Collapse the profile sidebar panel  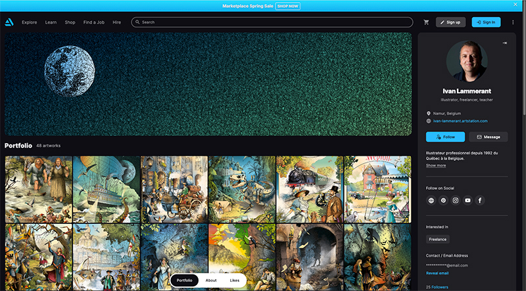504,43
